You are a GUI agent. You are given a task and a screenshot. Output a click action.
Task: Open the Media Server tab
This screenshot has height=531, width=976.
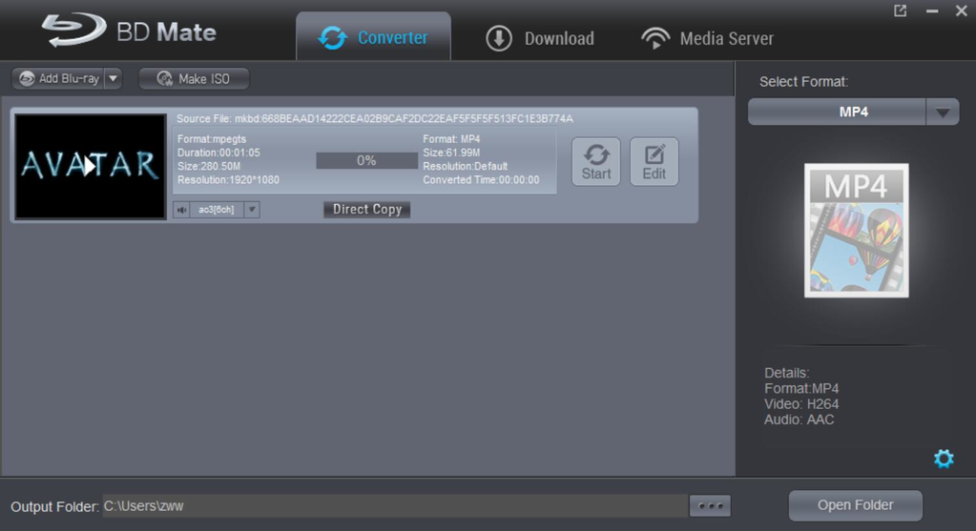pyautogui.click(x=708, y=38)
